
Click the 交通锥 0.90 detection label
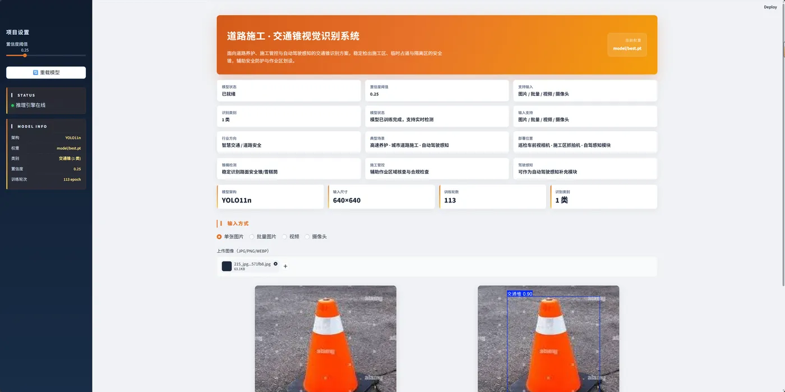coord(520,293)
